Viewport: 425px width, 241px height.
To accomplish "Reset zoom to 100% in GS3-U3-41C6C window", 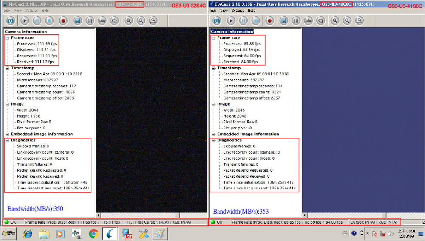I will 360,20.
